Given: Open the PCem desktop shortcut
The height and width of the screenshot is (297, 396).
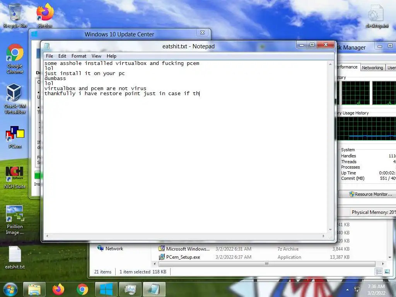Looking at the screenshot, I should 15,137.
